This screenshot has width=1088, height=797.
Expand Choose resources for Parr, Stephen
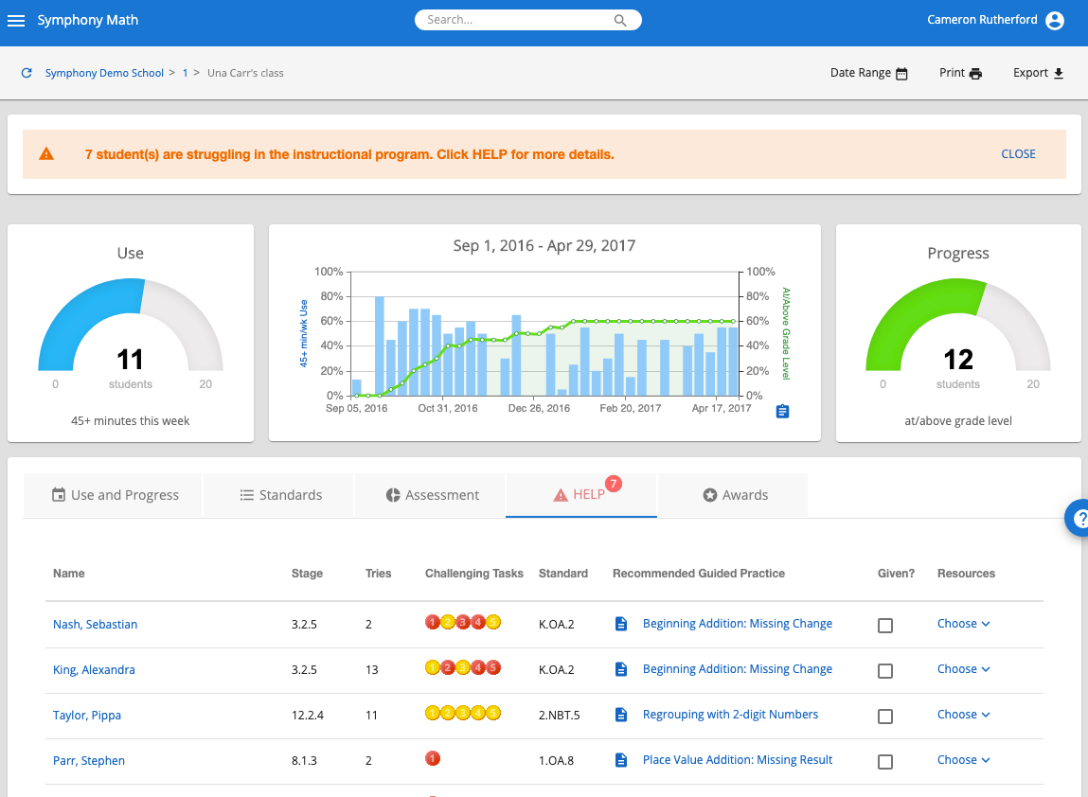(964, 759)
